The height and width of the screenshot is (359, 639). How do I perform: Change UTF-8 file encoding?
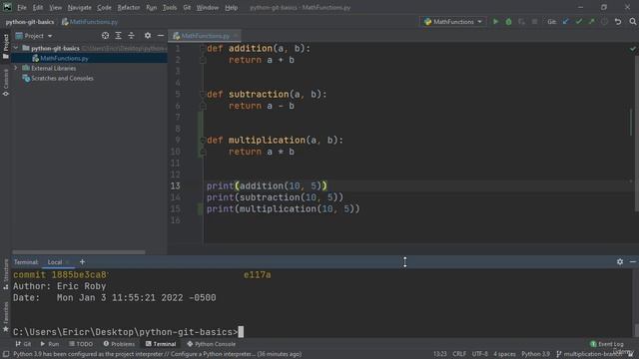tap(479, 354)
